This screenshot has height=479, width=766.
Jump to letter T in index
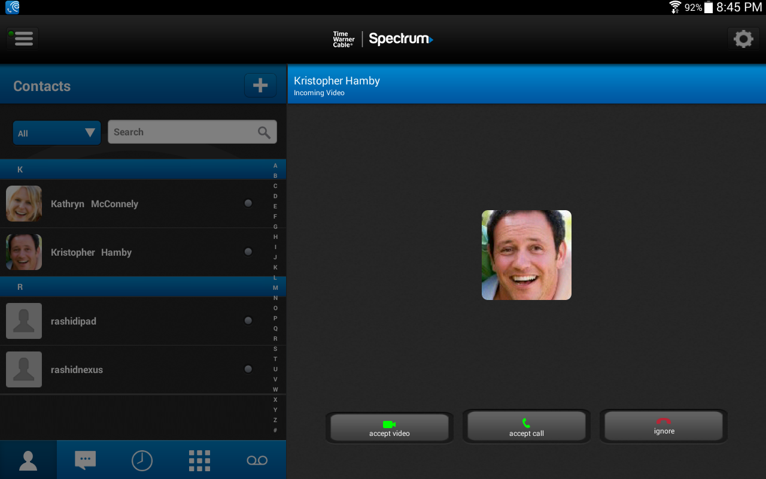[275, 359]
